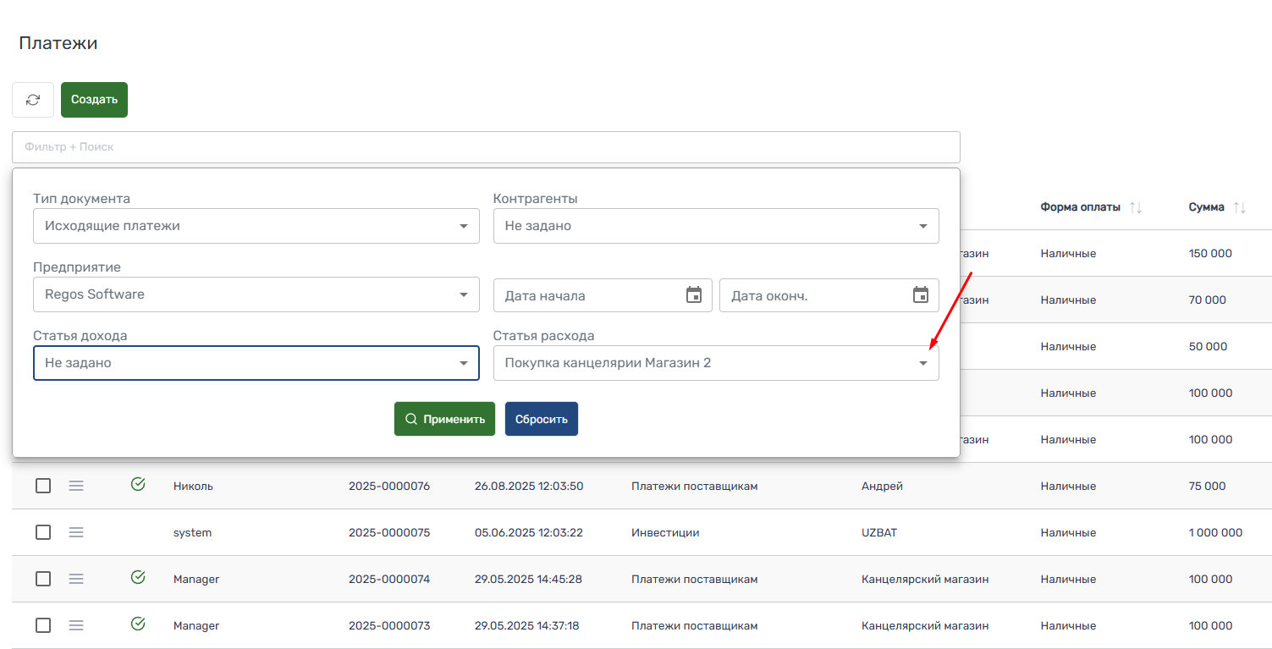Focus the Фильтр + Поиск search field
This screenshot has height=649, width=1272.
coord(485,147)
